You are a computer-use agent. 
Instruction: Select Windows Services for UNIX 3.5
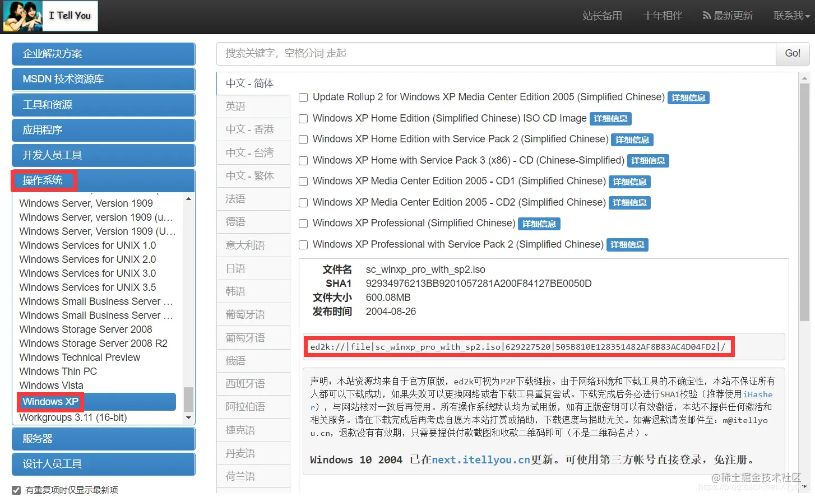click(87, 287)
